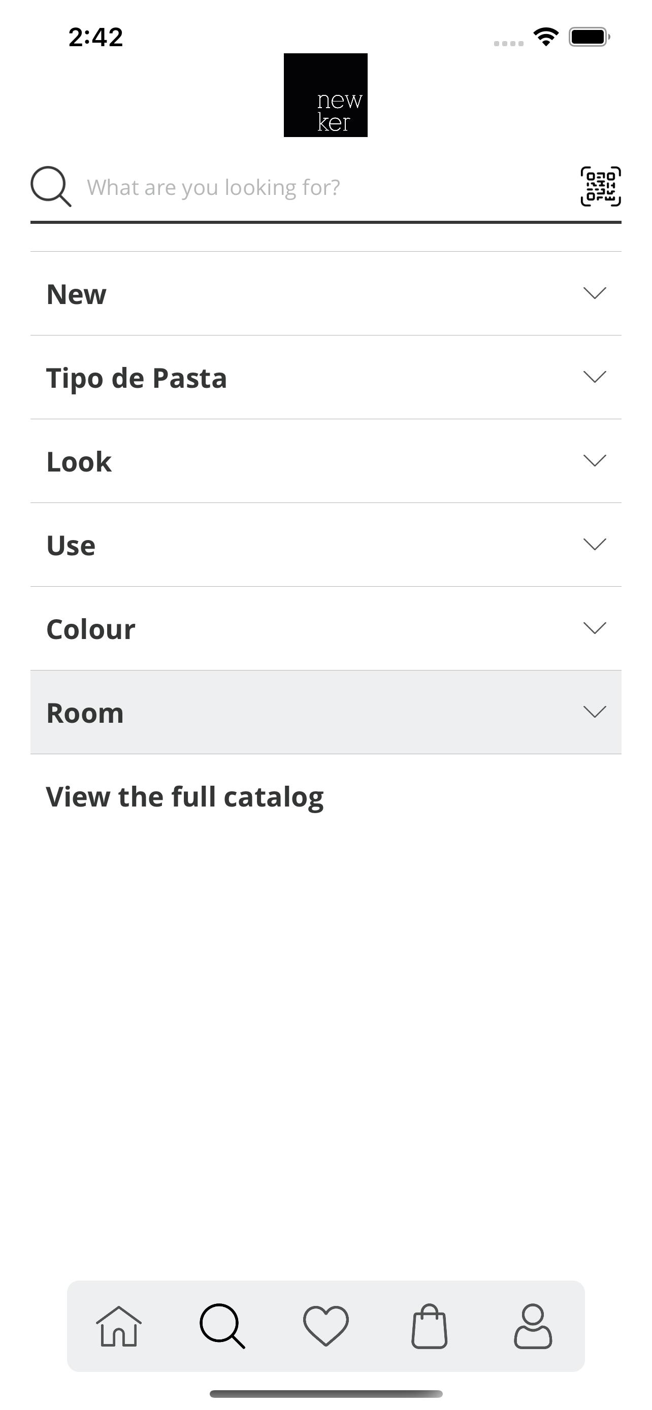Tap the Newker logo
The image size is (652, 1410).
325,95
